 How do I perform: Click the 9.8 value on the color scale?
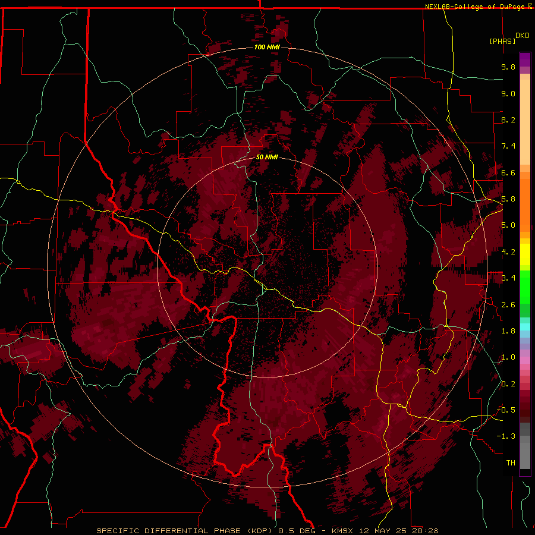(x=508, y=67)
